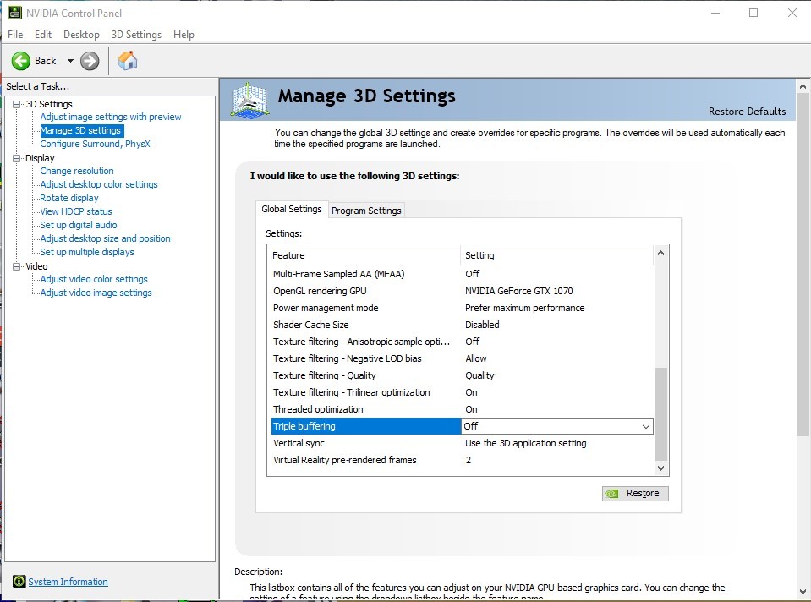Open the Triple buffering dropdown

[x=645, y=427]
